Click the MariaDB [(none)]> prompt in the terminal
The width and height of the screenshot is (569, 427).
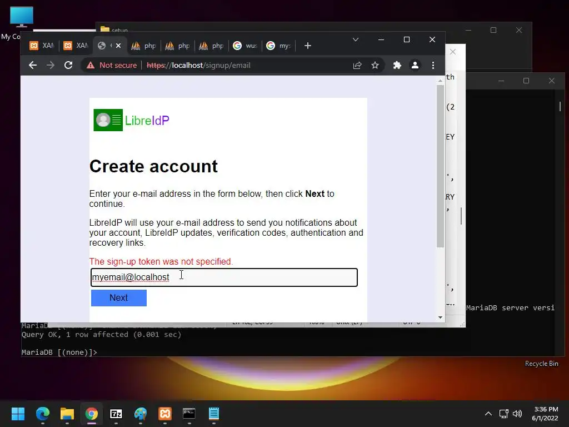point(59,352)
